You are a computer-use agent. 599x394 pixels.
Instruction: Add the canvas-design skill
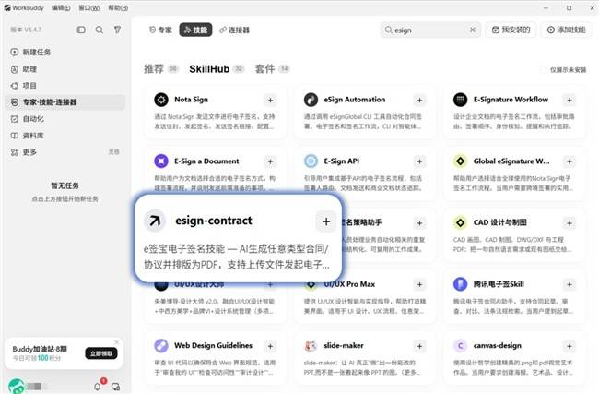point(570,347)
